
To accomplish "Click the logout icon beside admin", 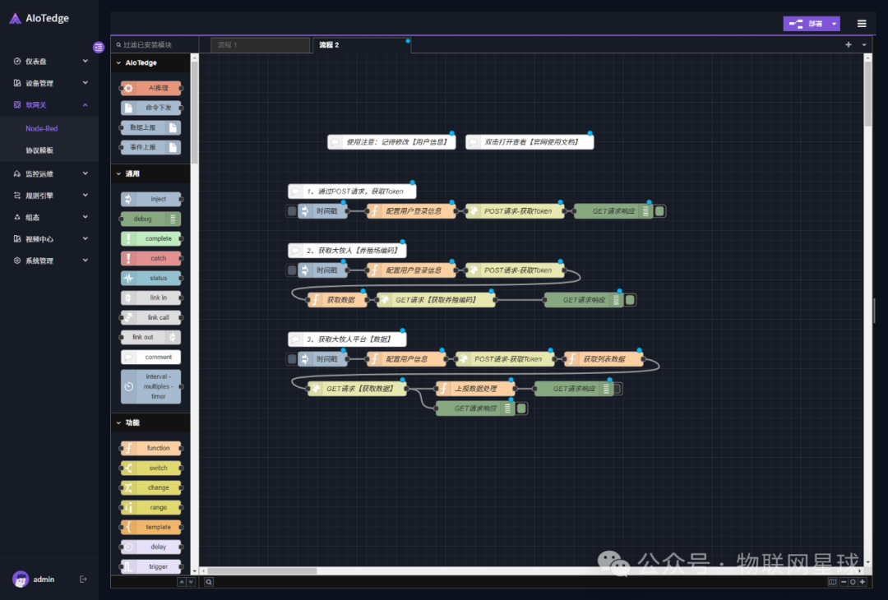I will (x=83, y=579).
